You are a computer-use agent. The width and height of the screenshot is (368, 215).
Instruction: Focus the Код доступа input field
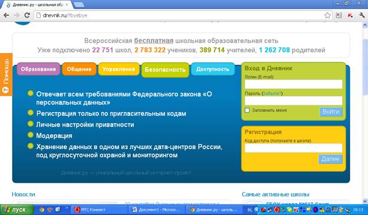coord(293,148)
